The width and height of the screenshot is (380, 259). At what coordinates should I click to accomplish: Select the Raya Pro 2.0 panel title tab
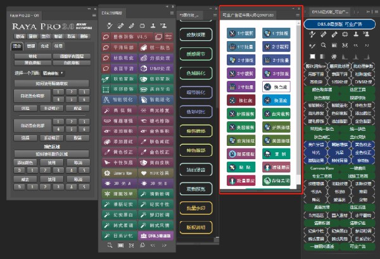[24, 15]
